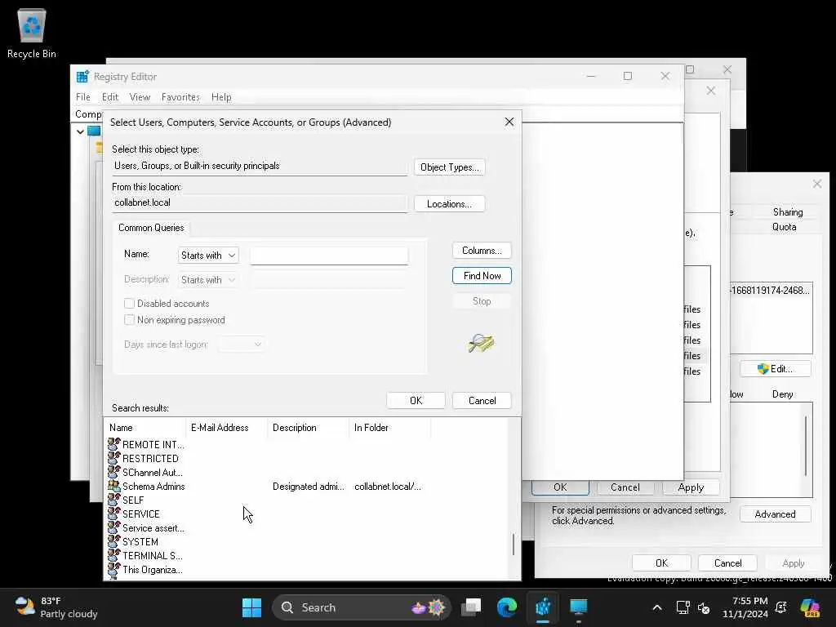Open the File menu in Registry Editor
The image size is (836, 627).
pyautogui.click(x=82, y=97)
